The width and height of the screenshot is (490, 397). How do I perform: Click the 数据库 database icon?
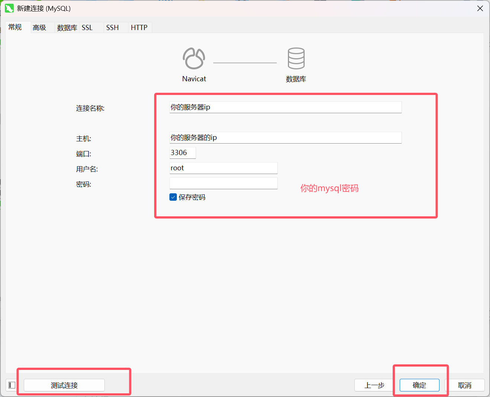[x=296, y=58]
